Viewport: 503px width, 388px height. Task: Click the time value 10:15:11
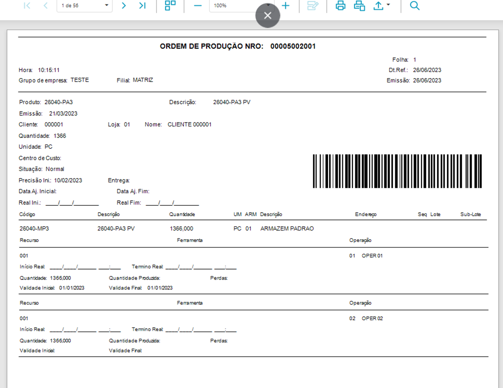(49, 70)
